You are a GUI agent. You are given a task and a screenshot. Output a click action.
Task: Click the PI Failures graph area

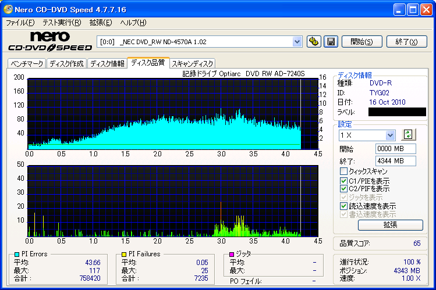(x=173, y=201)
